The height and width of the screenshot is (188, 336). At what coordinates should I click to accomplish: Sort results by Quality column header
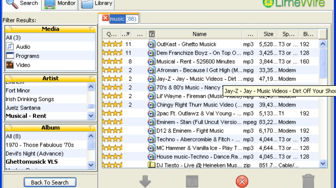pos(111,34)
